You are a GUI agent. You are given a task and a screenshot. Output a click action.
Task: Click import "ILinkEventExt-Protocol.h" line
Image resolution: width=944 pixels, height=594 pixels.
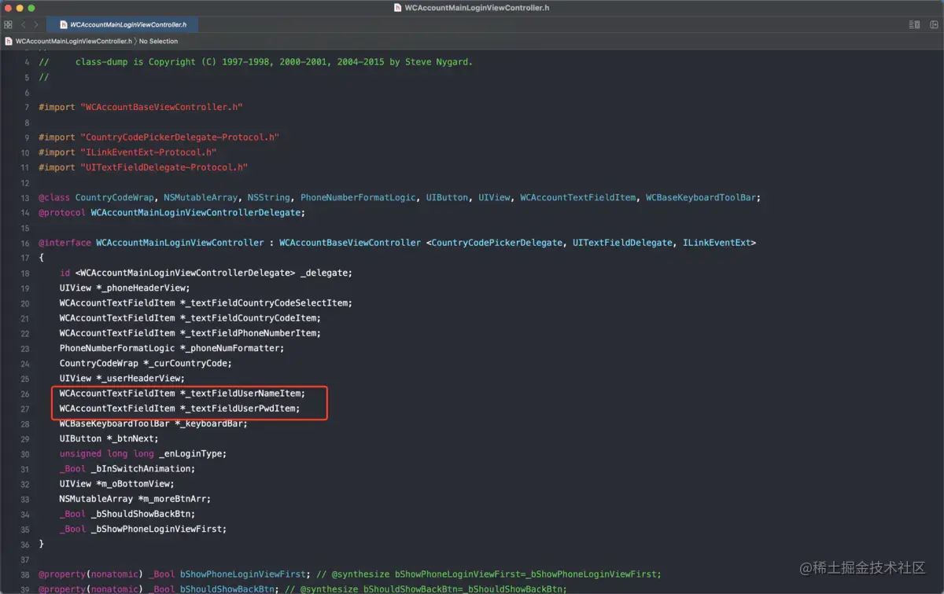tap(127, 152)
